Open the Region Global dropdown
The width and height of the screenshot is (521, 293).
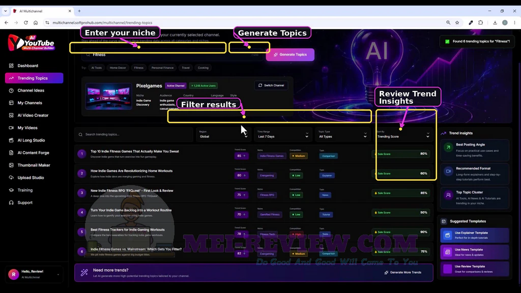tap(223, 134)
